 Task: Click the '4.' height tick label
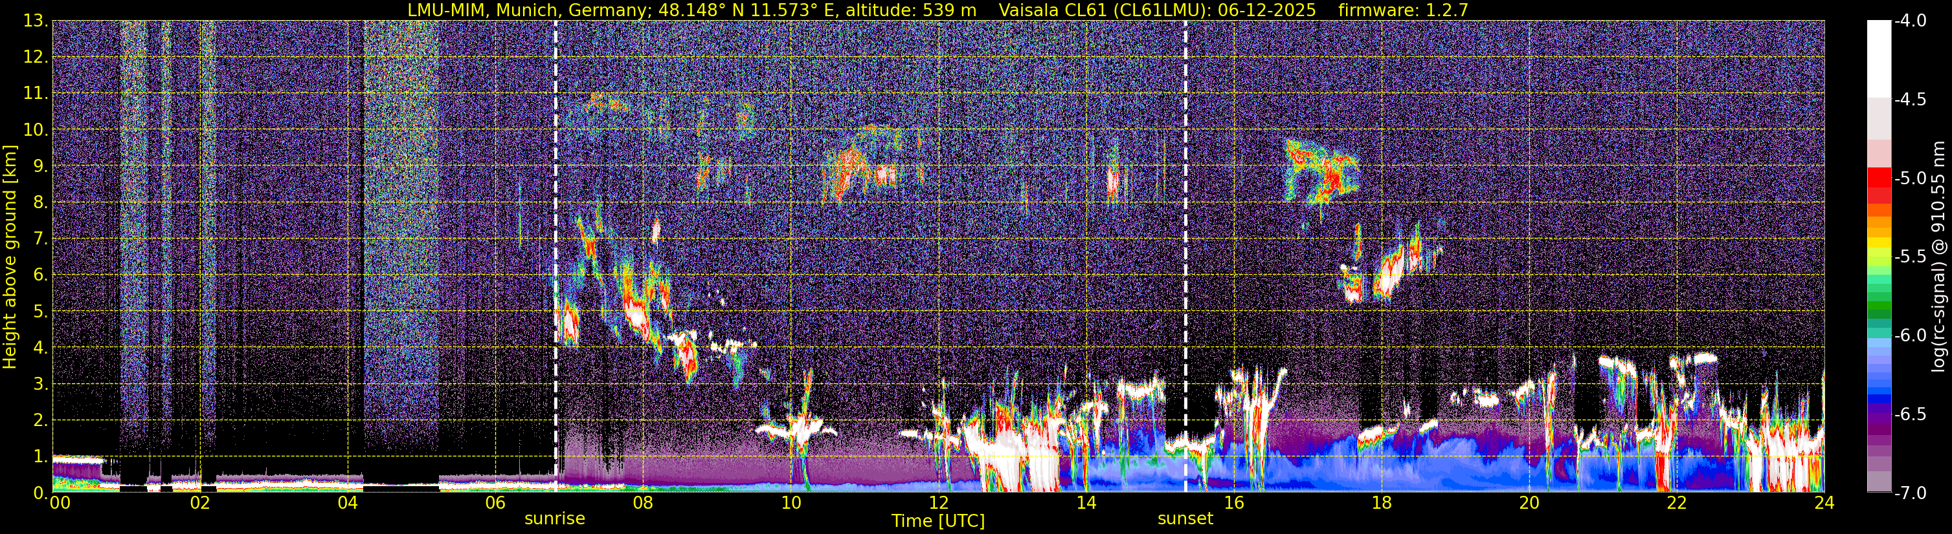(40, 348)
